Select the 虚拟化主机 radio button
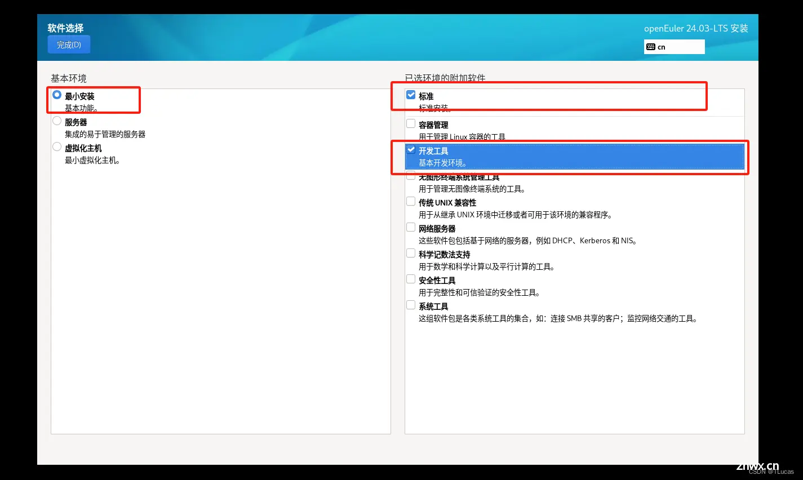Image resolution: width=803 pixels, height=480 pixels. point(57,146)
